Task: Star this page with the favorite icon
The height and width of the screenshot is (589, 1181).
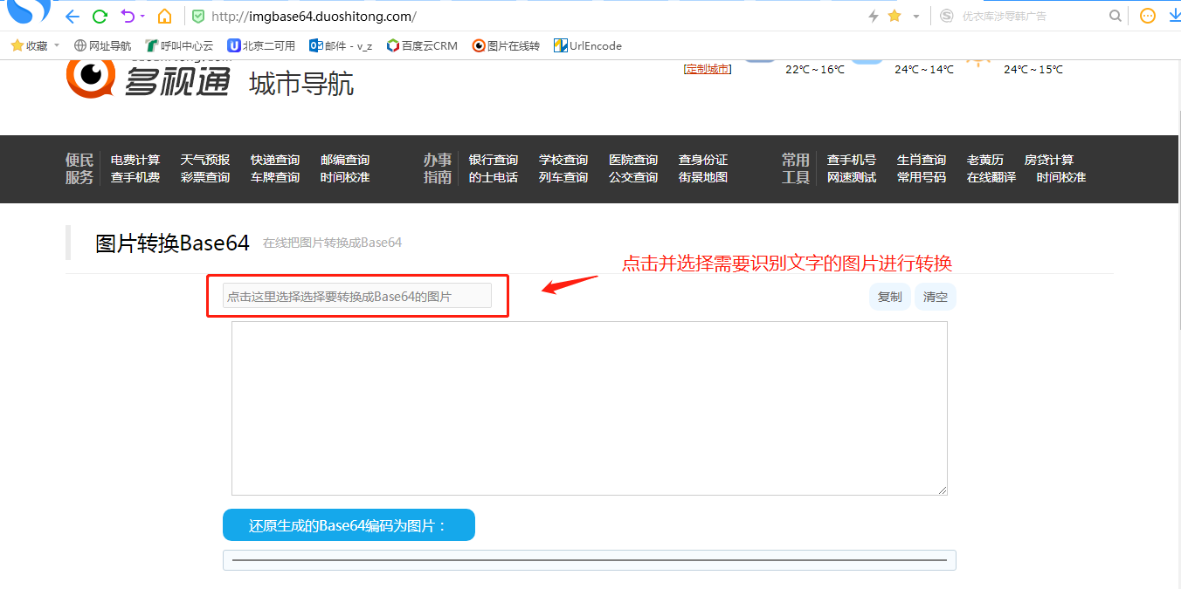Action: point(894,16)
